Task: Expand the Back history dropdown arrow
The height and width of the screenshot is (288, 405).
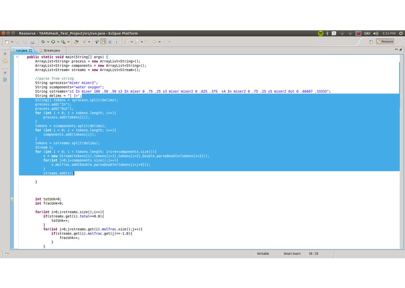Action: [x=159, y=41]
